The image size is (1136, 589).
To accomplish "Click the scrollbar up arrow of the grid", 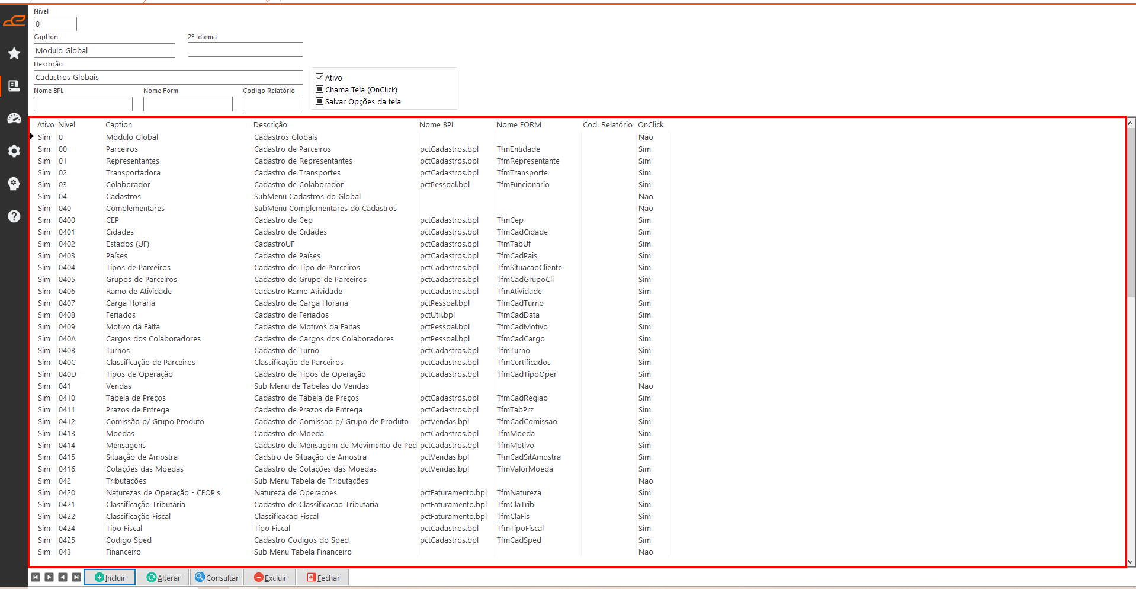I will click(x=1131, y=123).
